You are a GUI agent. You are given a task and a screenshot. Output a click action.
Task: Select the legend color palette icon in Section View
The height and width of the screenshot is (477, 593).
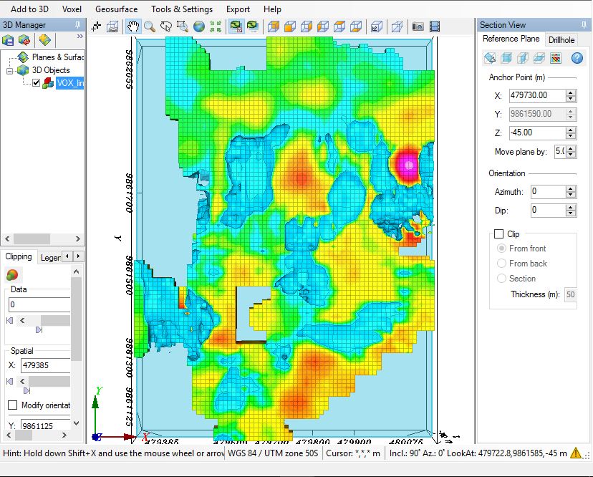click(555, 58)
